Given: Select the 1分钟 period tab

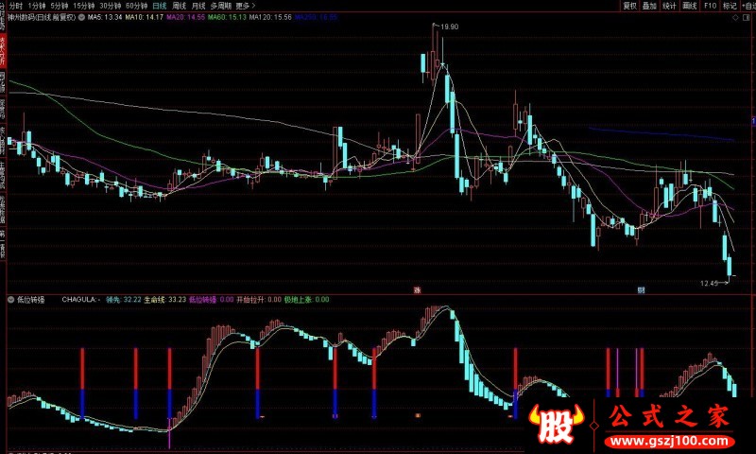Looking at the screenshot, I should pyautogui.click(x=37, y=6).
